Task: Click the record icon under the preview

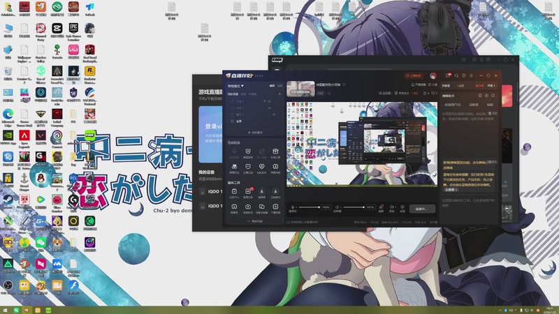Action: [x=391, y=207]
